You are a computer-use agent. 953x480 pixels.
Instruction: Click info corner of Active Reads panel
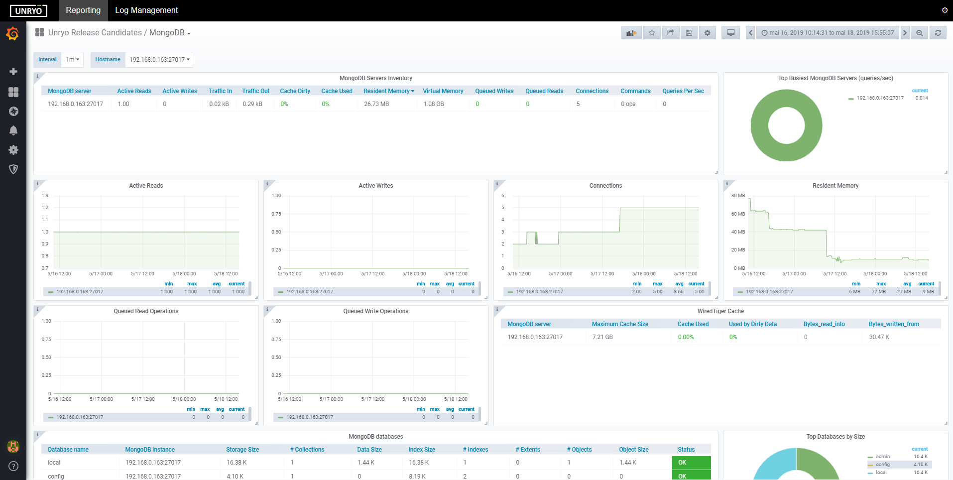click(38, 184)
